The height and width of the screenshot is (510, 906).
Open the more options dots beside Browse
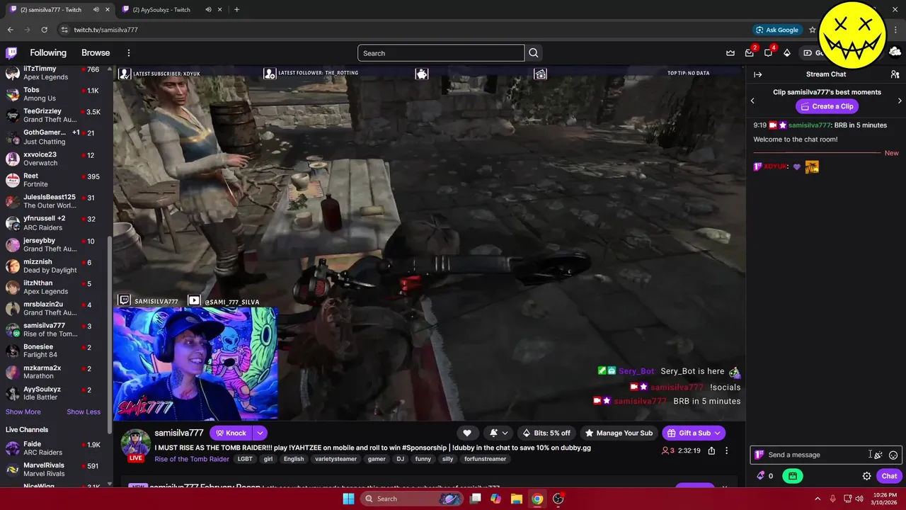(x=129, y=53)
